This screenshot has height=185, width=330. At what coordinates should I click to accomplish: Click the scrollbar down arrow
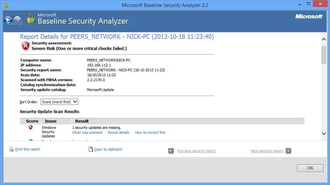[324, 133]
